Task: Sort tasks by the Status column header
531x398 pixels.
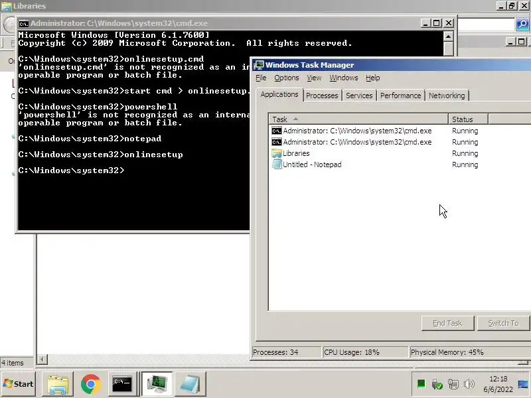Action: (x=469, y=119)
